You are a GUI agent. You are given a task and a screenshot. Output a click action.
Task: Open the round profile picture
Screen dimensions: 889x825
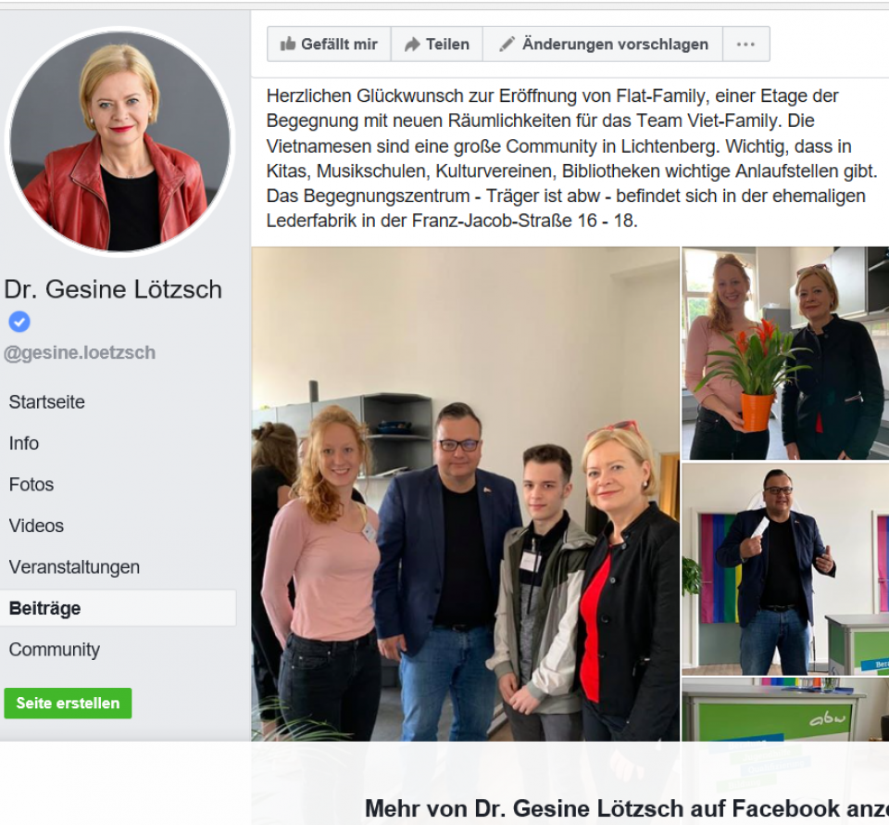(119, 142)
